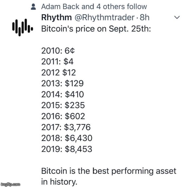
Task: View Adam Back and 4 others follow
Action: 94,7
